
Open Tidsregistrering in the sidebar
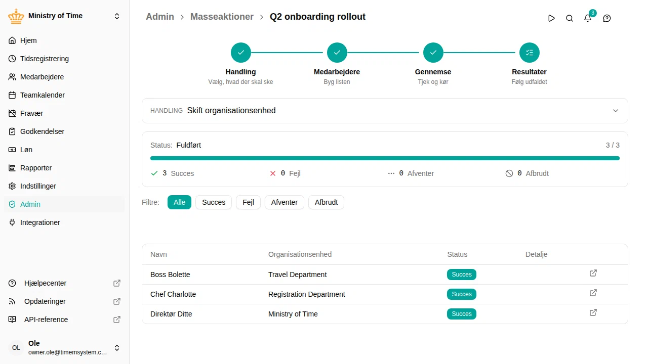tap(64, 59)
